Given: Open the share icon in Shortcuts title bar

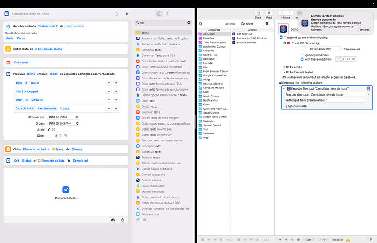Looking at the screenshot, I should 116,14.
